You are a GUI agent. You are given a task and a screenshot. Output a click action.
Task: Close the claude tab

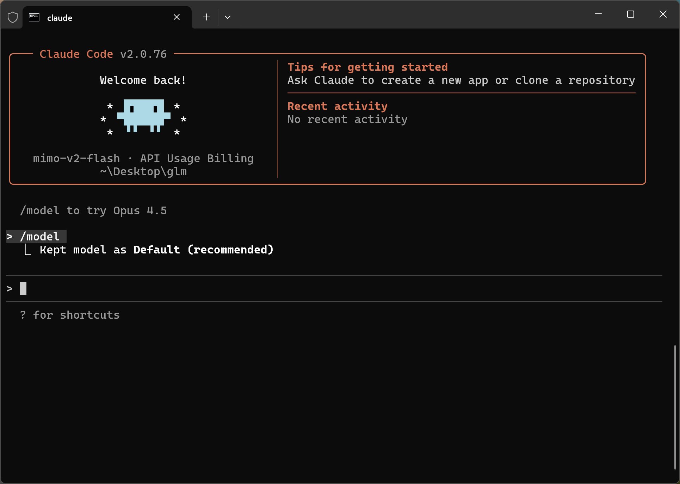[x=177, y=17]
